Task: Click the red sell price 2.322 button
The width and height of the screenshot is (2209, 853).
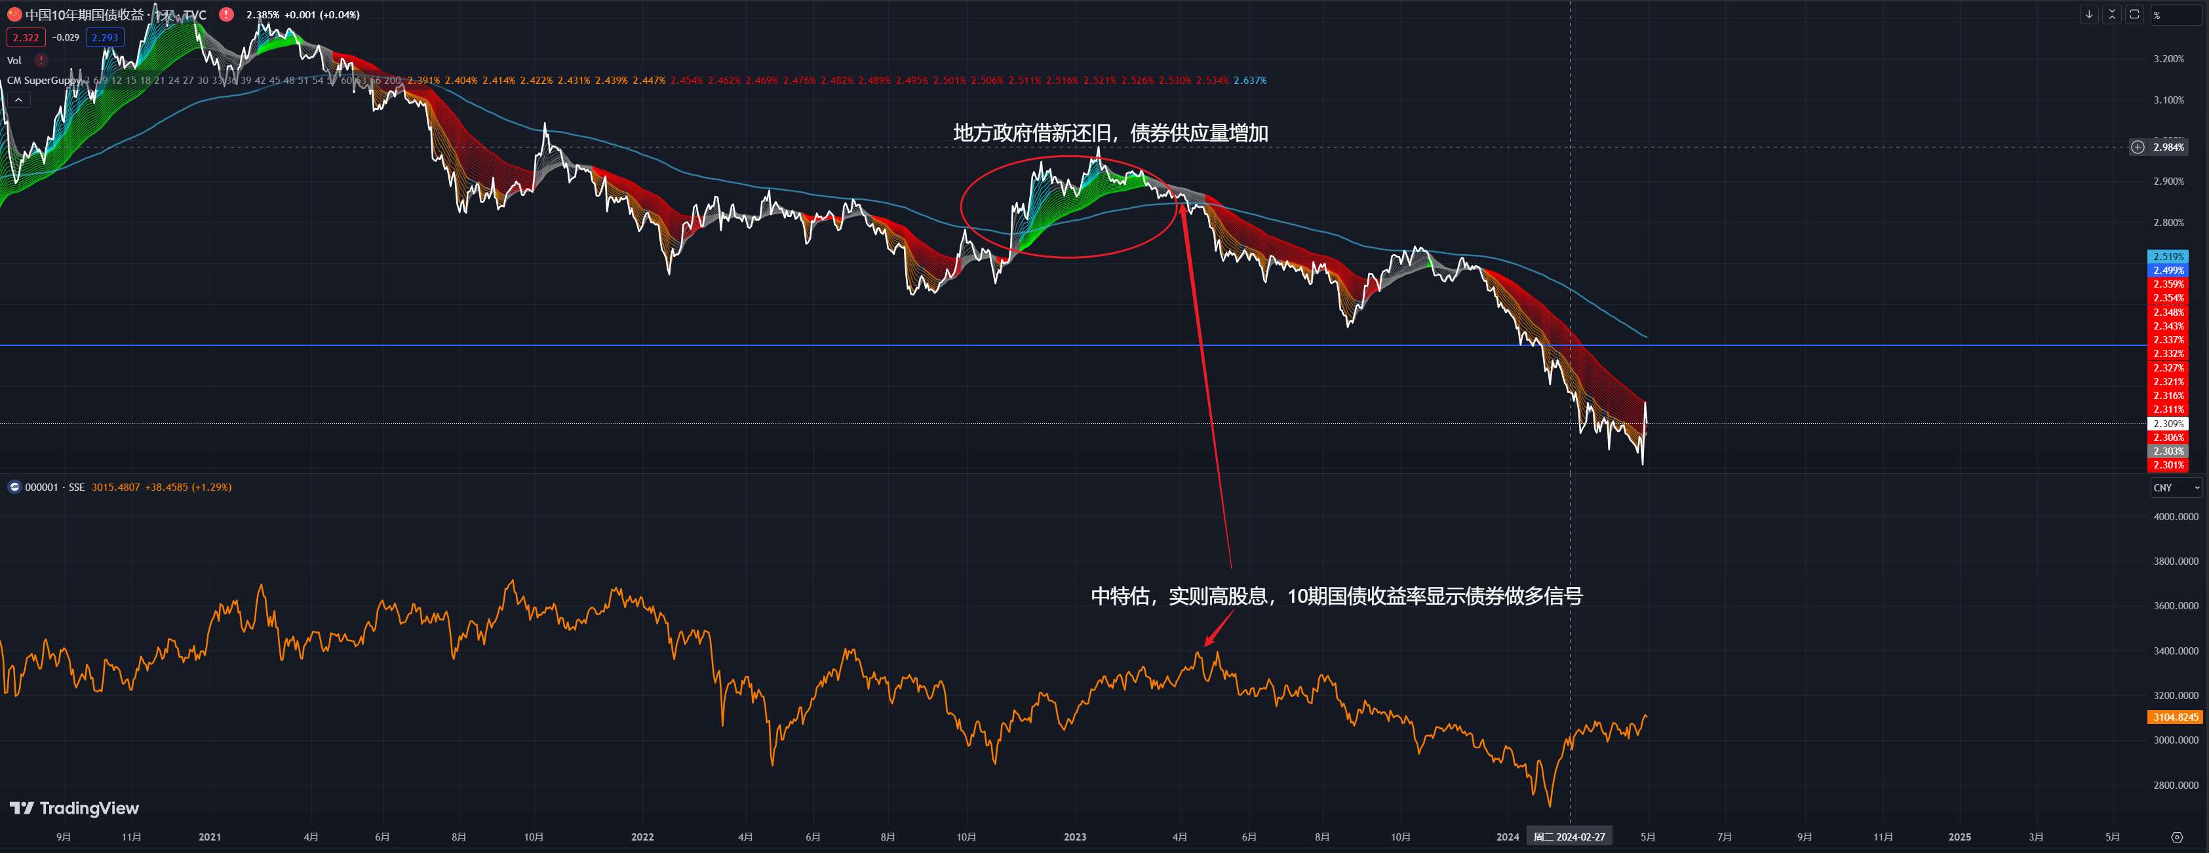Action: (x=26, y=38)
